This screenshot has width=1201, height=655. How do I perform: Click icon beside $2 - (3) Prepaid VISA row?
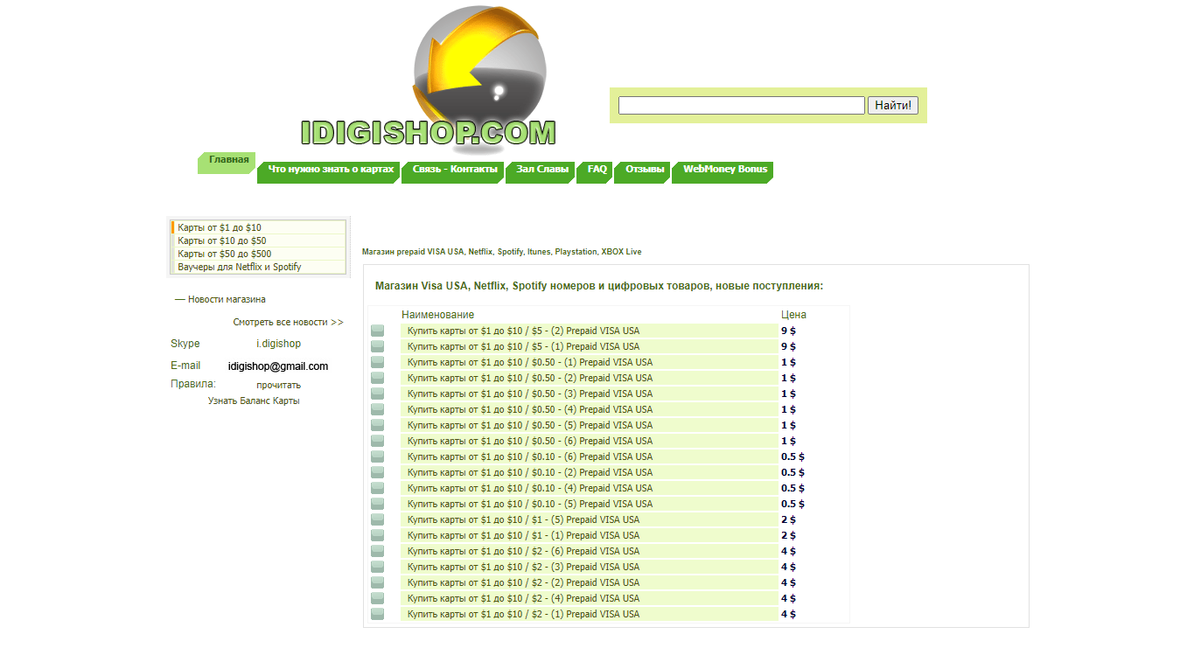pos(378,567)
